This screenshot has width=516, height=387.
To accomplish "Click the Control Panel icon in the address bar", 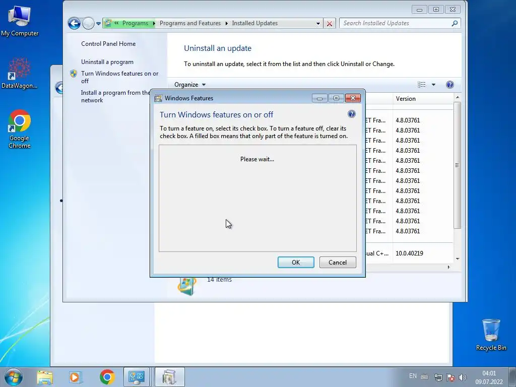I will pos(108,23).
